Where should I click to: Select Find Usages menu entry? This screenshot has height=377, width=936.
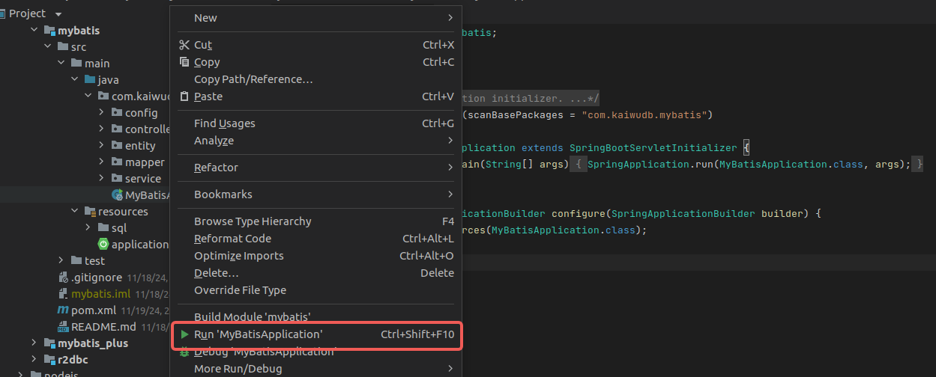[224, 123]
